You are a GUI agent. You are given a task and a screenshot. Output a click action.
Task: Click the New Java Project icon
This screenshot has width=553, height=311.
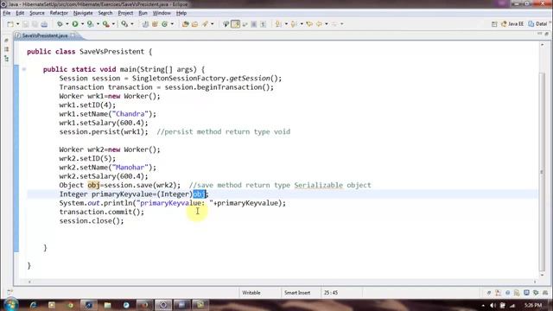point(145,24)
